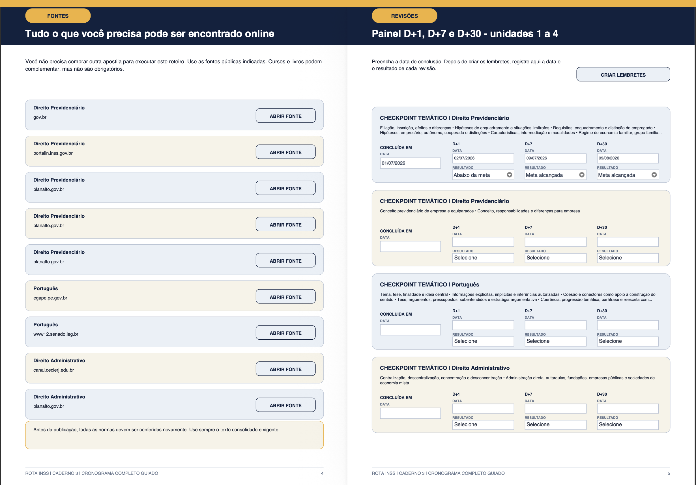Open the D+1 result dropdown arrow
The width and height of the screenshot is (696, 485).
[x=509, y=175]
